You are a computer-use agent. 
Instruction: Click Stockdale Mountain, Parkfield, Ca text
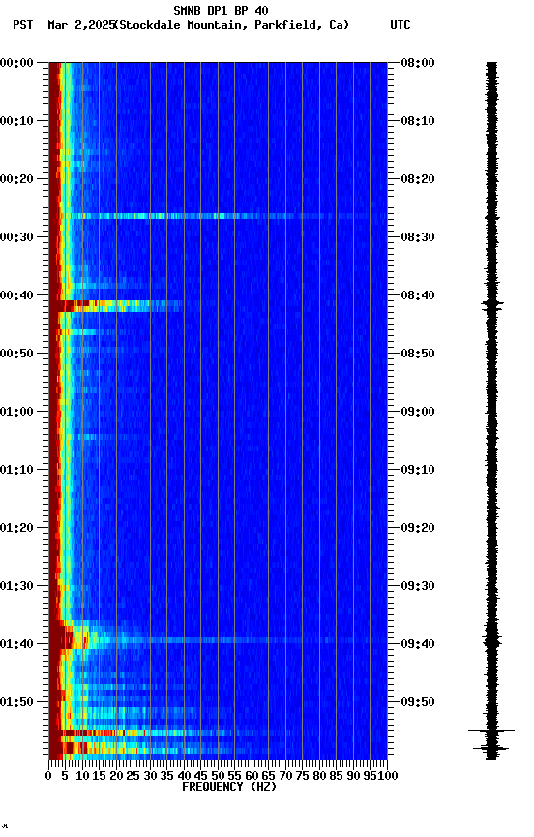point(232,25)
